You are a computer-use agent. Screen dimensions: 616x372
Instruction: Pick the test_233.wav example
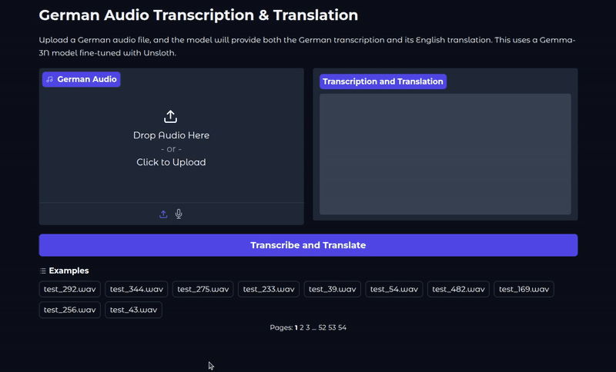269,289
